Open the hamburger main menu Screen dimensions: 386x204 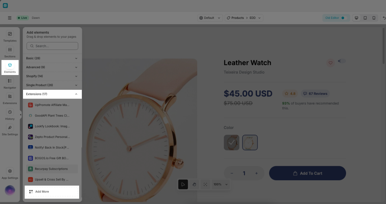(x=9, y=18)
